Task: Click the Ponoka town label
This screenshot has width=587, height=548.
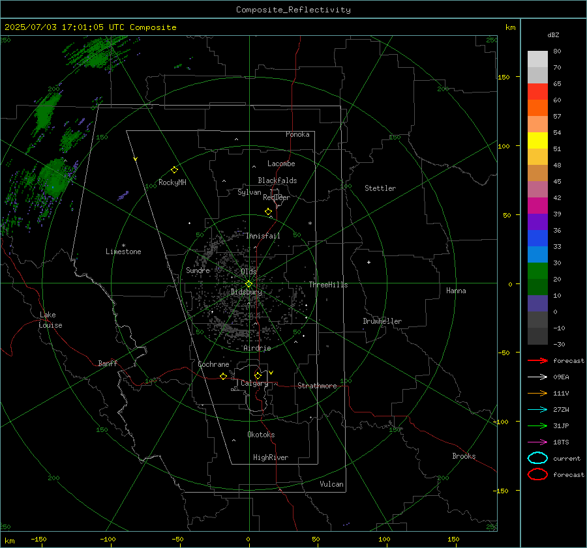Action: (x=297, y=134)
